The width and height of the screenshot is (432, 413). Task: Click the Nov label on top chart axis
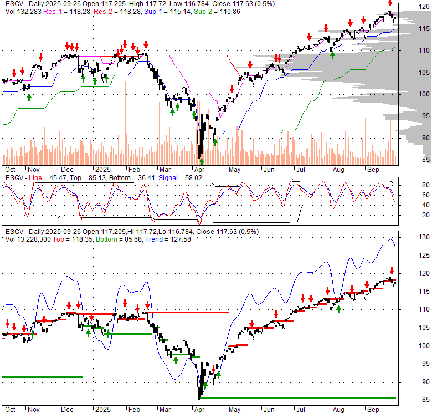point(34,170)
